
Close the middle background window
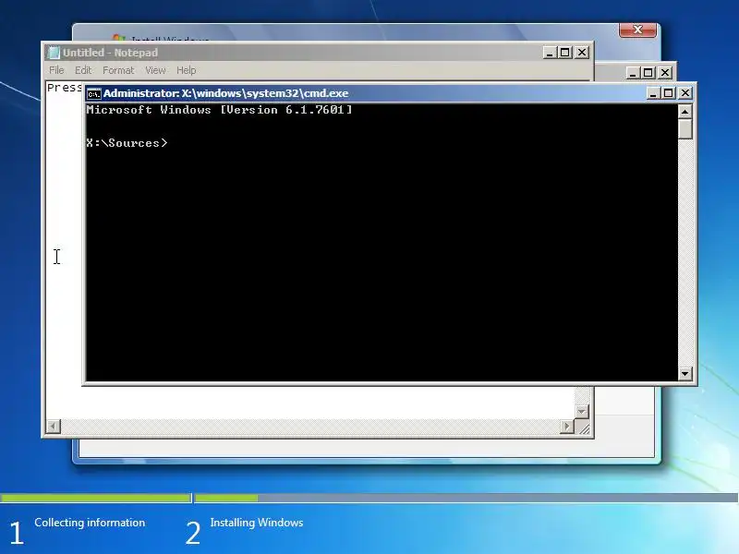pyautogui.click(x=665, y=73)
